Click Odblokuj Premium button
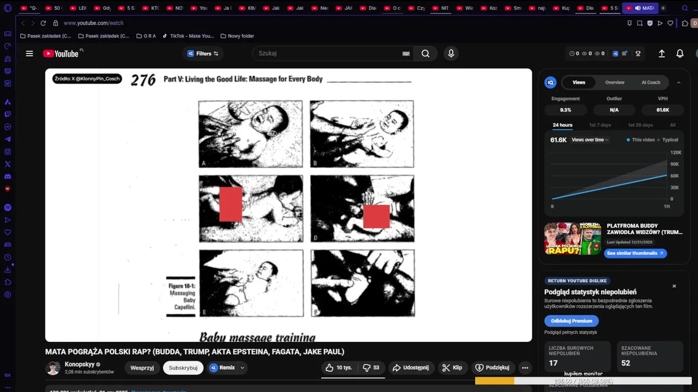Viewport: 698px width, 392px height. 571,321
